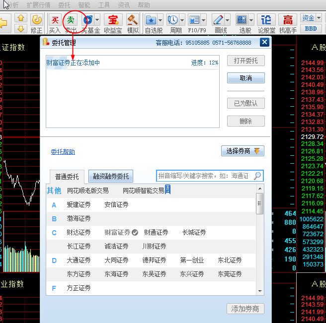Open the 买基金 fund icon

coord(88,20)
